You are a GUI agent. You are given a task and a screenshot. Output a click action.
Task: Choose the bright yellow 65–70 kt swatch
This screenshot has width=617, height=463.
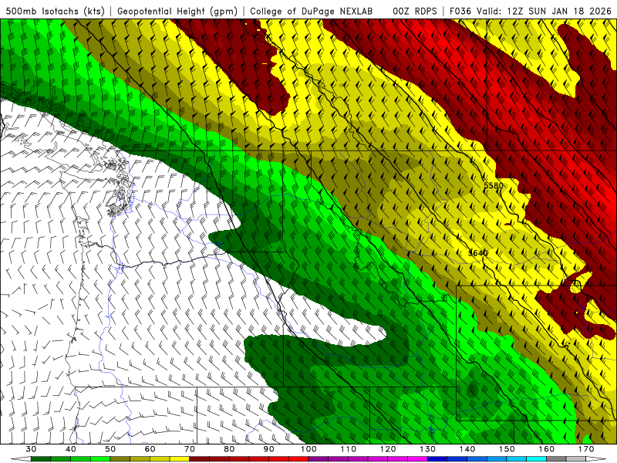tap(180, 459)
